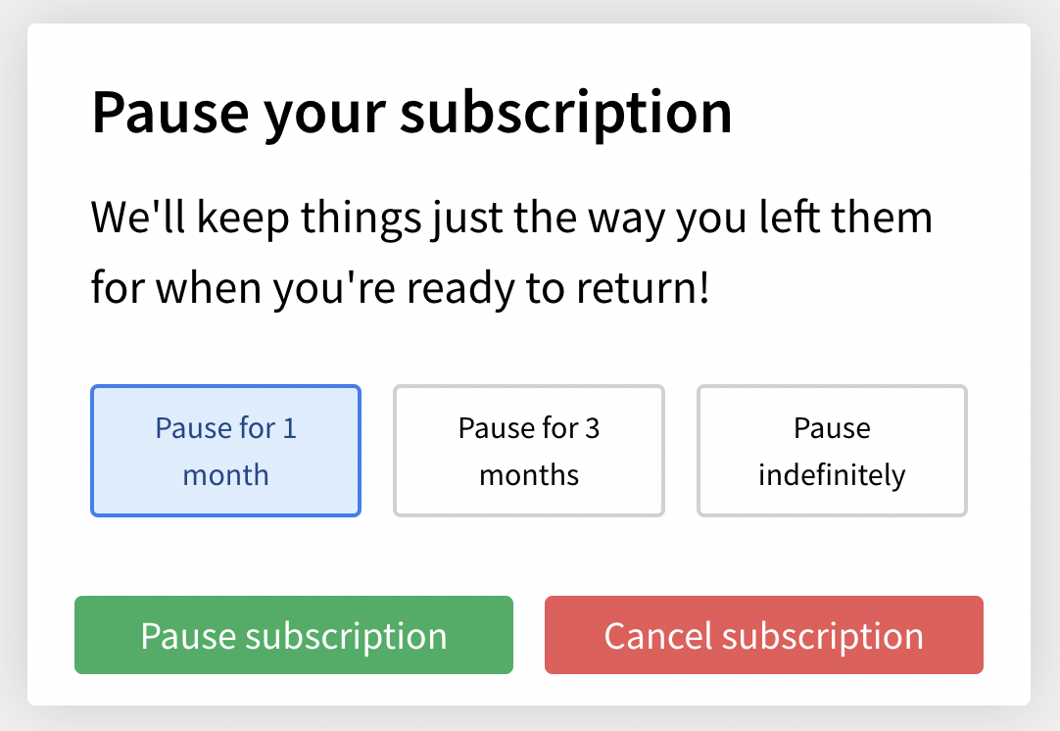Click the word "subscription" in the dialog title
1060x731 pixels.
point(565,112)
